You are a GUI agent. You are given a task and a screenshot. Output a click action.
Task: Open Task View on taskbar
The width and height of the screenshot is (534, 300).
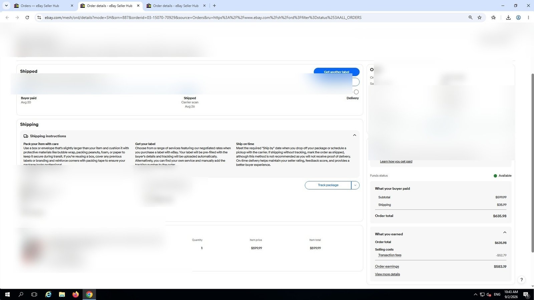pyautogui.click(x=34, y=294)
